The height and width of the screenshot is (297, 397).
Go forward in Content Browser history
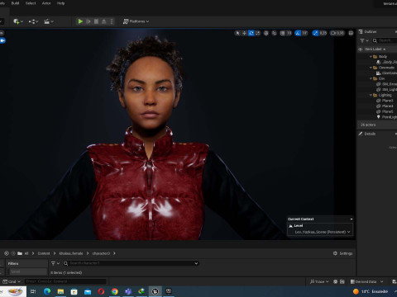pyautogui.click(x=13, y=253)
